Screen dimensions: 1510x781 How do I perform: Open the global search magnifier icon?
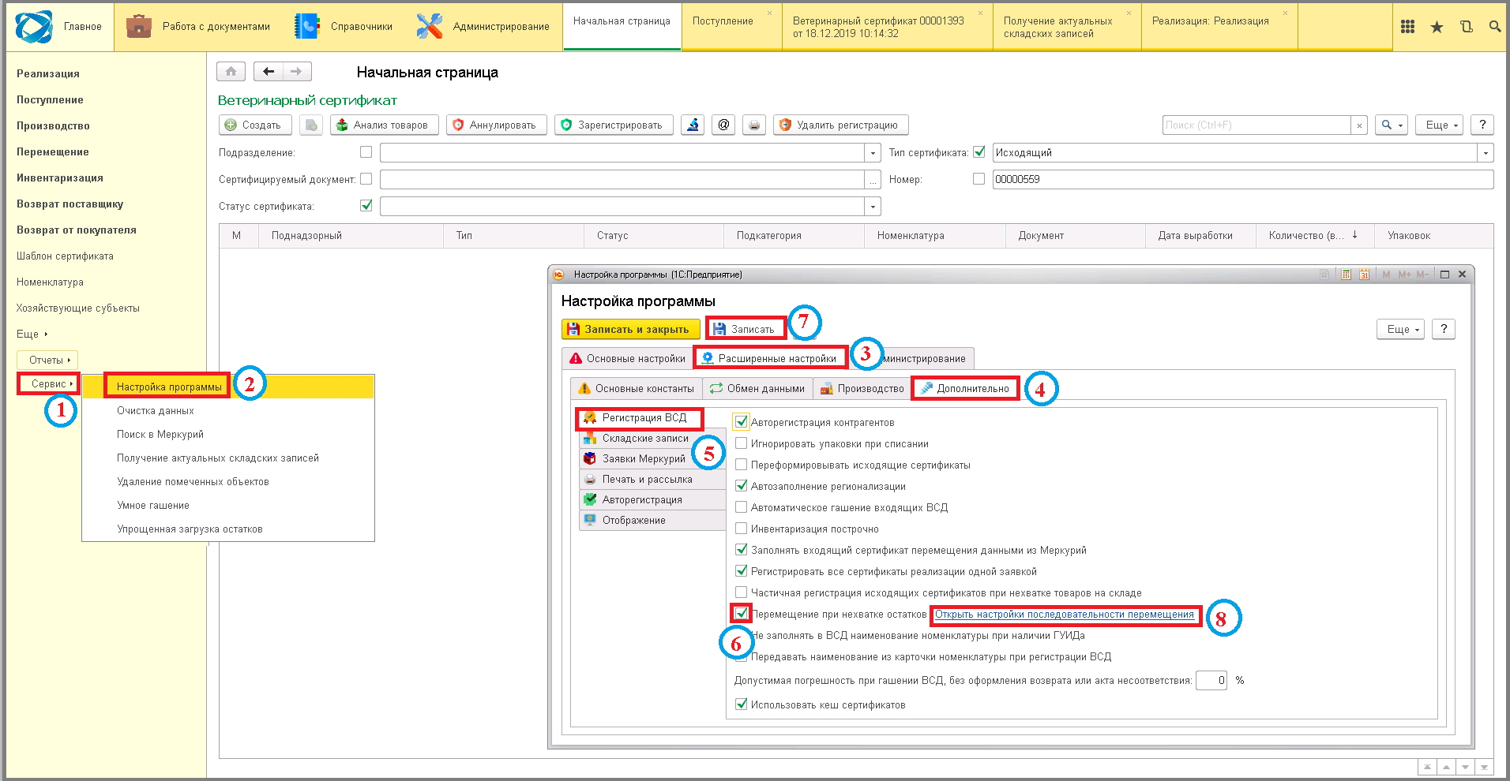[1494, 27]
